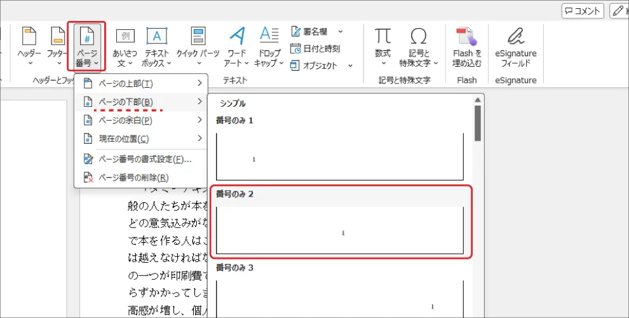This screenshot has width=629, height=318.
Task: Open the ヘッダー (Header) button
Action: point(29,46)
